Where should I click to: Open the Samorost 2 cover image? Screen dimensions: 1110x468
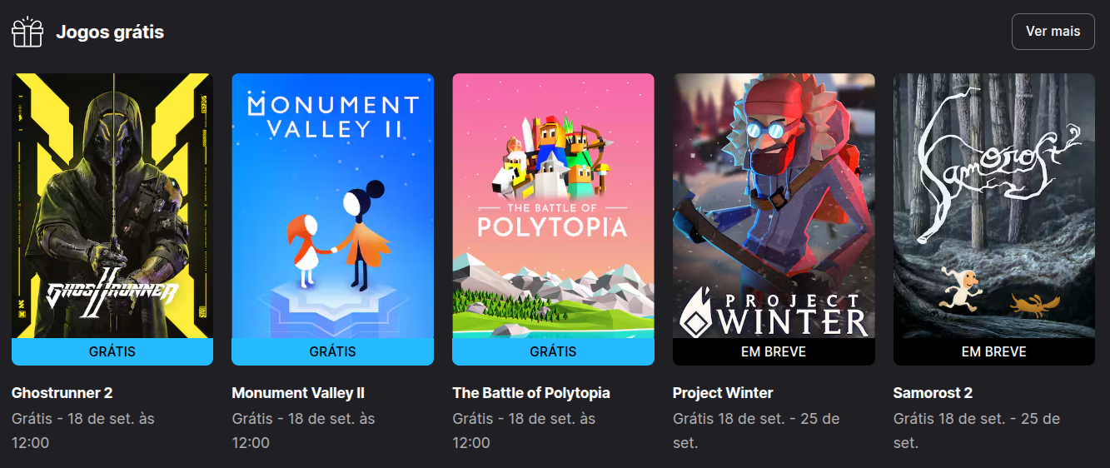994,206
